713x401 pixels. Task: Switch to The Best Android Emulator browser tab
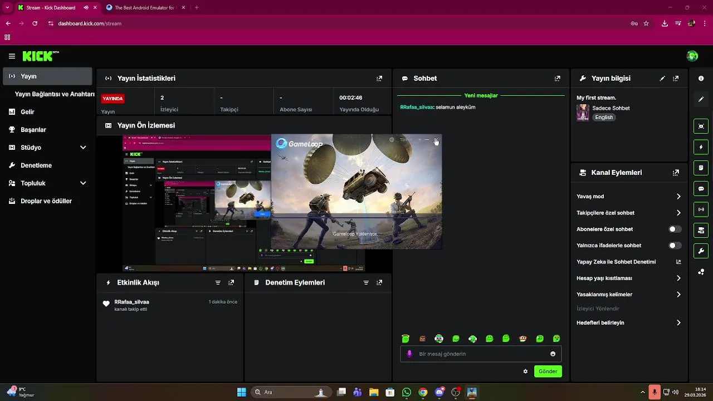(146, 8)
